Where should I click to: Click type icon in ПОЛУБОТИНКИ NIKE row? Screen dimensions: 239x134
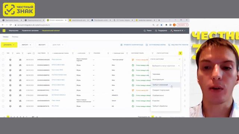(10, 75)
